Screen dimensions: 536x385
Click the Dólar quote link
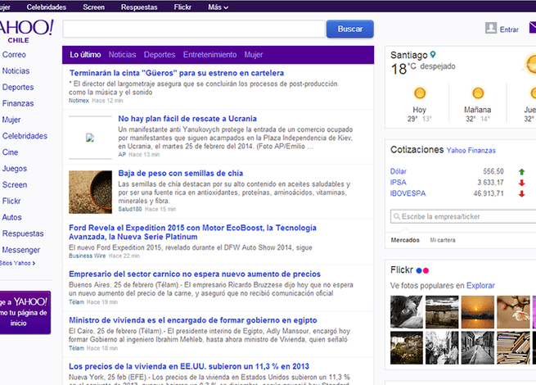(399, 171)
